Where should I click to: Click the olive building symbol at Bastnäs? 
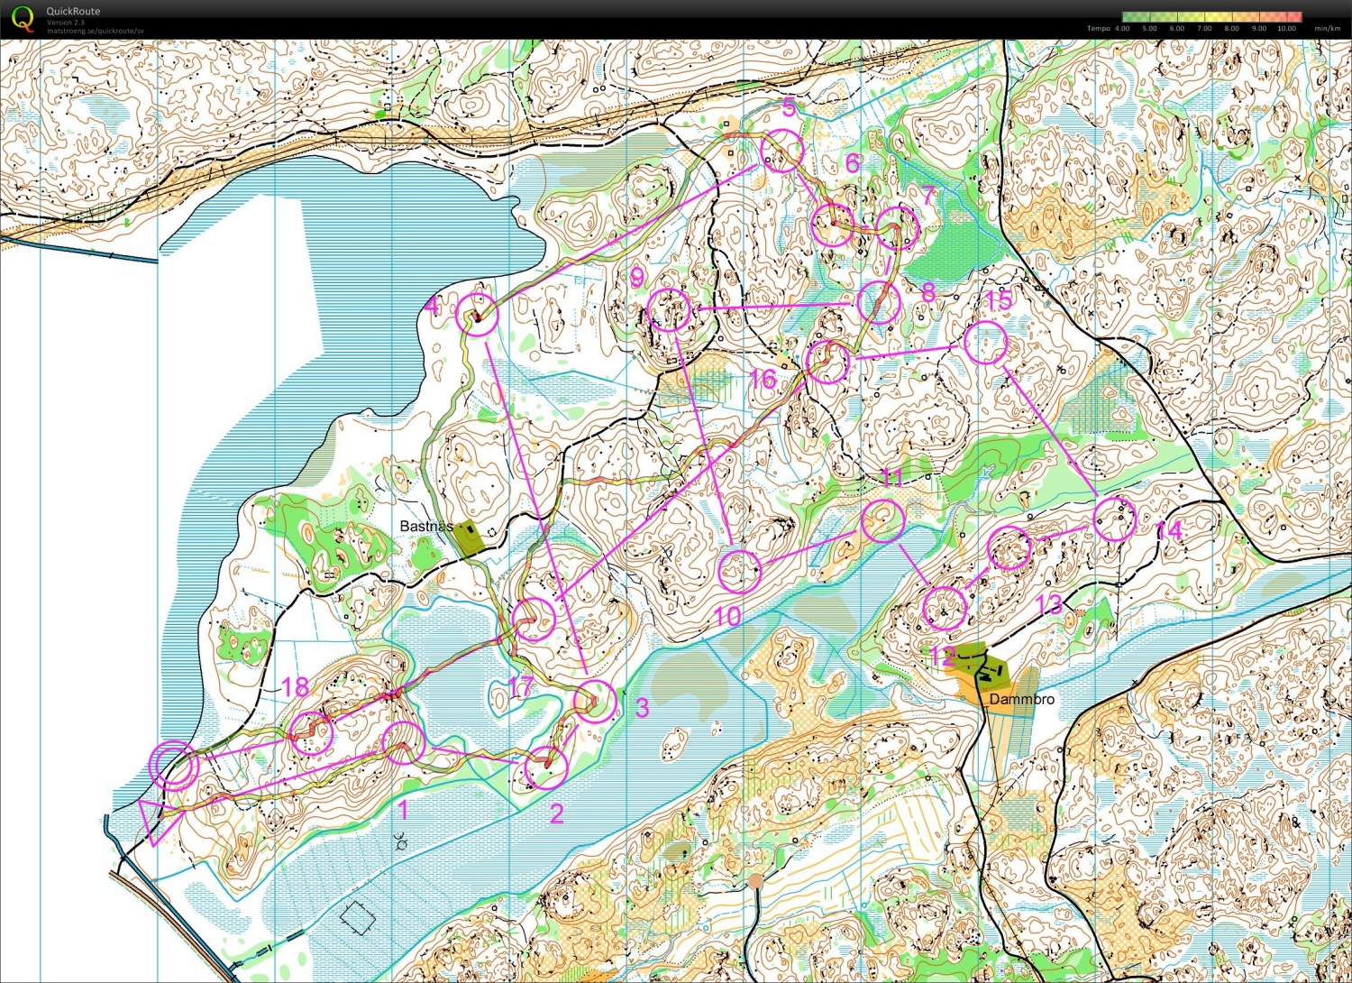[x=468, y=538]
